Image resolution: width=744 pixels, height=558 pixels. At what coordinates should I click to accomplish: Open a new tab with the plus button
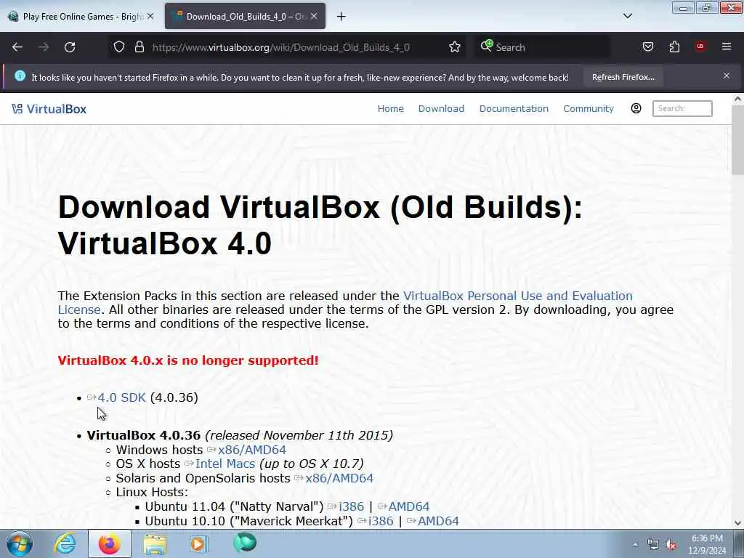coord(341,17)
